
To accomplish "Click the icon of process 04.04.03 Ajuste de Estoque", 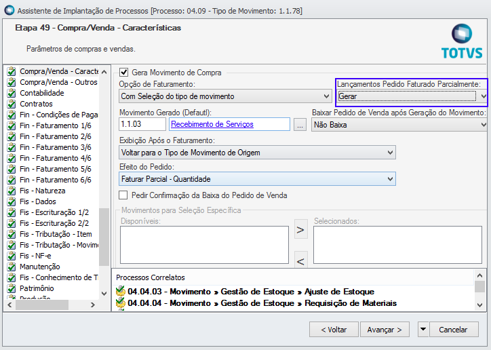I will point(121,292).
